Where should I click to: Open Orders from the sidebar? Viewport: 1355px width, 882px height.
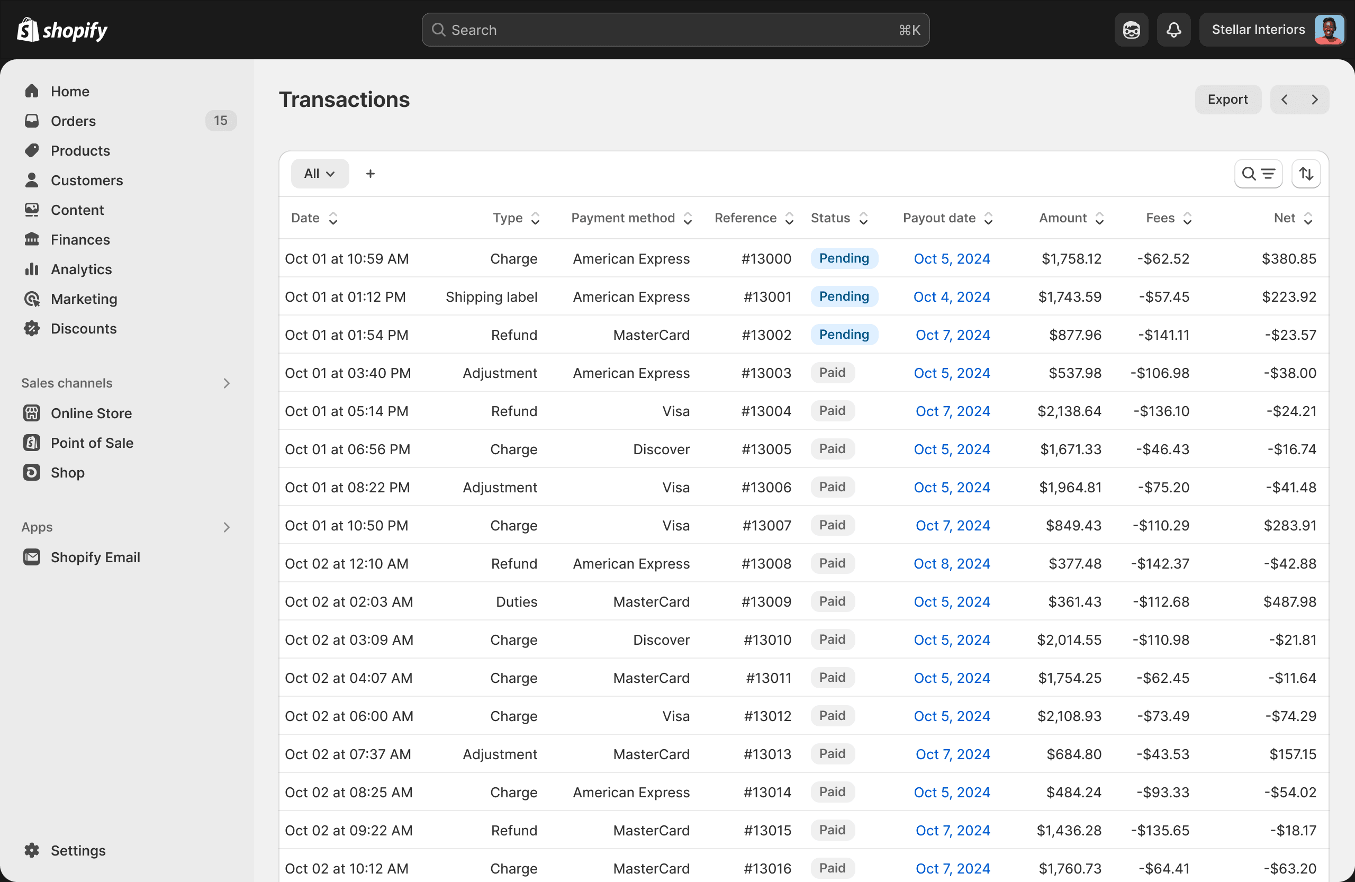pos(73,121)
